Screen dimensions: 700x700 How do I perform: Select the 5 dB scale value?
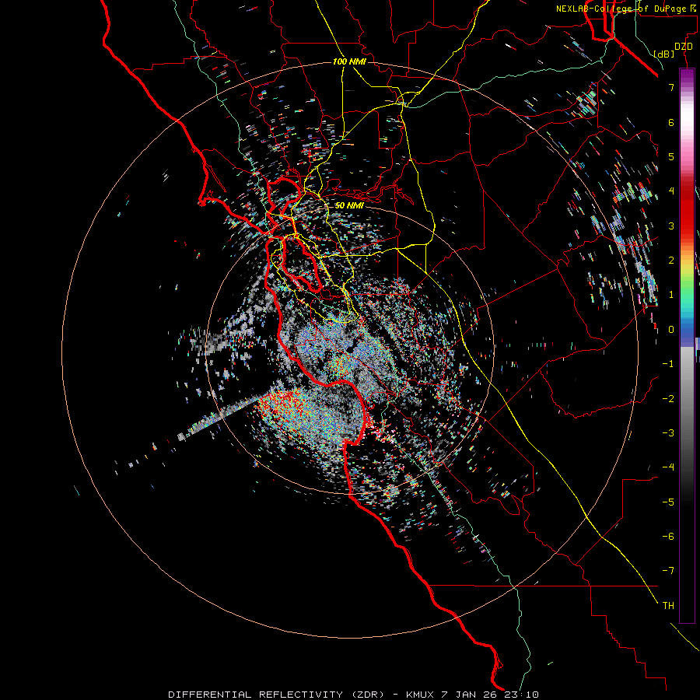coord(671,156)
